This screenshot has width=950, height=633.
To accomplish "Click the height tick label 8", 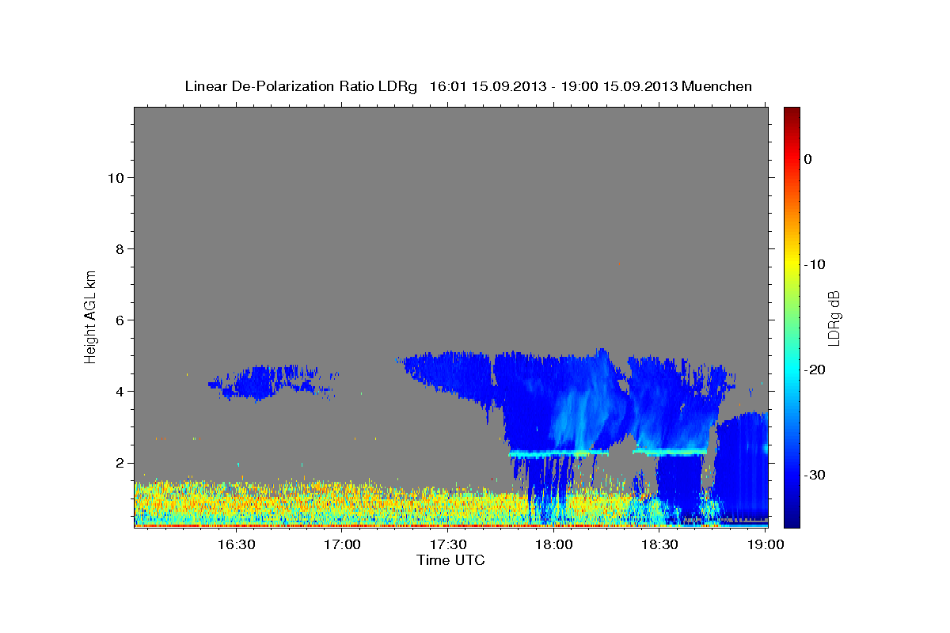I will click(119, 248).
